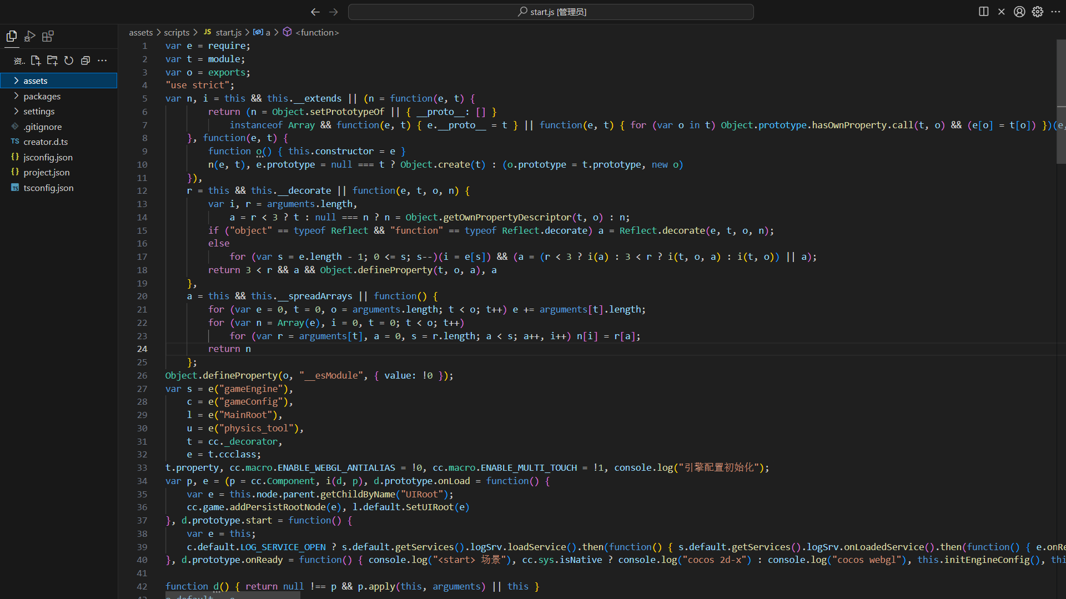
Task: Collapse all folders in explorer
Action: tap(86, 61)
